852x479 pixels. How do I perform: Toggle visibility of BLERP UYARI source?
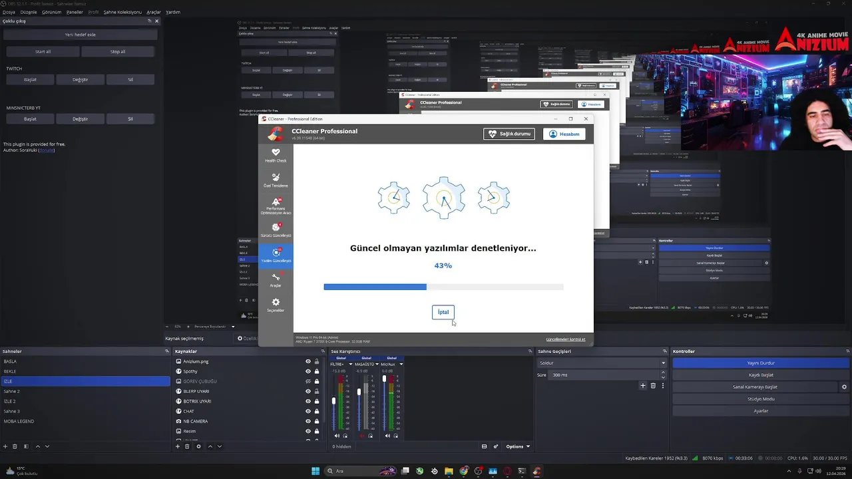click(x=308, y=391)
